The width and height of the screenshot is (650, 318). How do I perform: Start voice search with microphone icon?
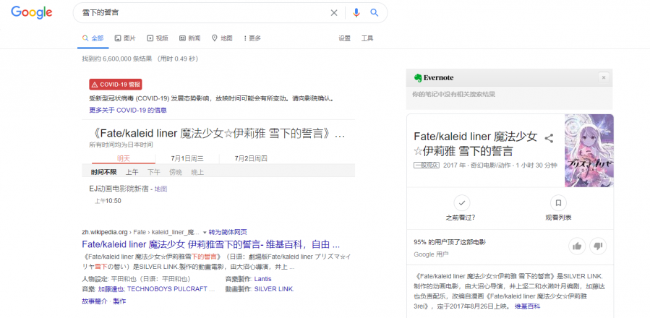coord(356,13)
